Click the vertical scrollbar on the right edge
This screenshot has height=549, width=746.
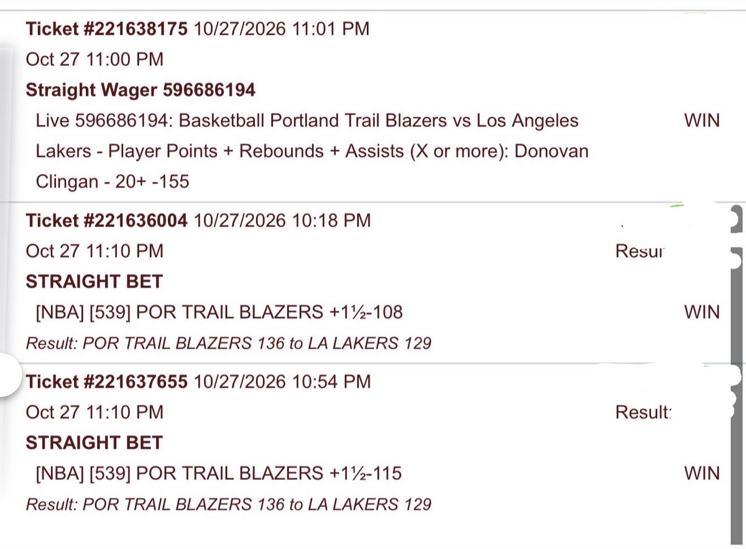pos(739,373)
